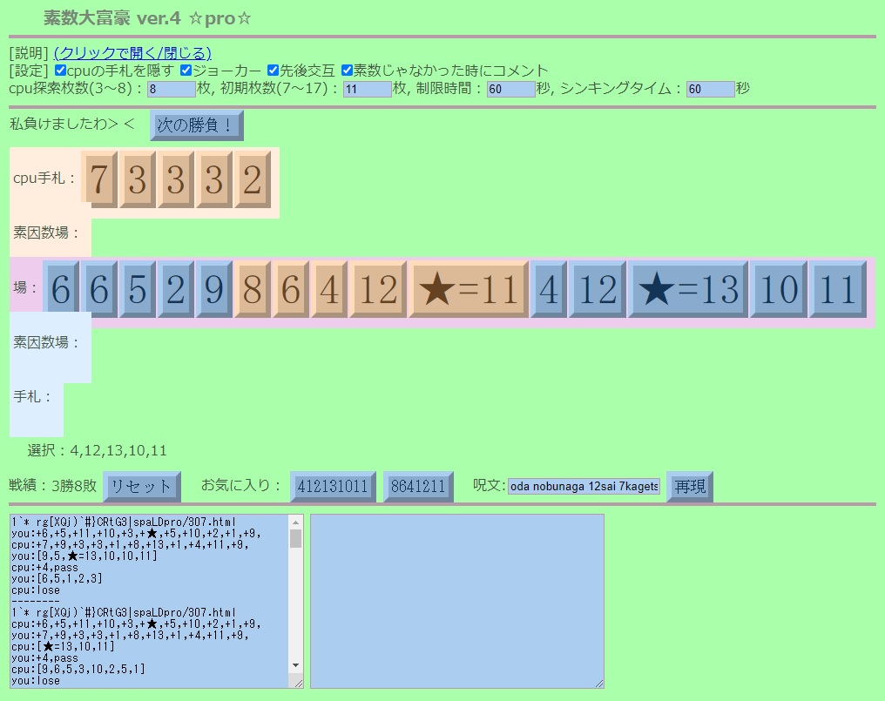Click the 7 card in cpu手札

(x=99, y=179)
